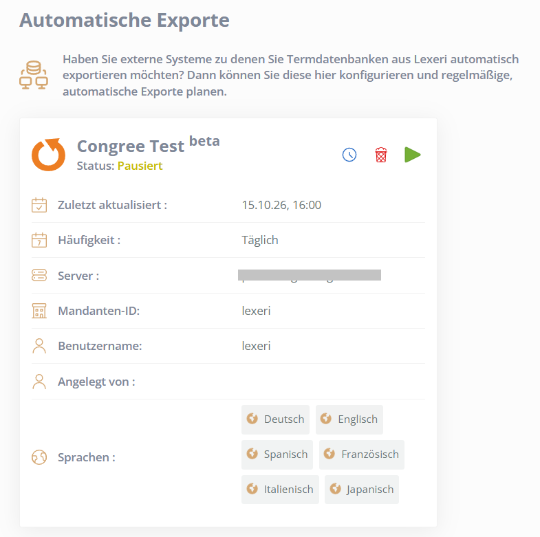Click the beta label
Screen dimensions: 540x537
(204, 141)
